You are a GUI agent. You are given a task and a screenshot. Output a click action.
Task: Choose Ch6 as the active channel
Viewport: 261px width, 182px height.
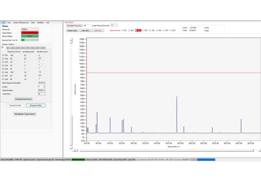(x=157, y=30)
